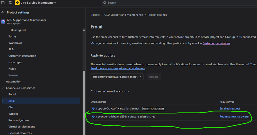Open Customer satisfaction settings

pyautogui.click(x=22, y=56)
